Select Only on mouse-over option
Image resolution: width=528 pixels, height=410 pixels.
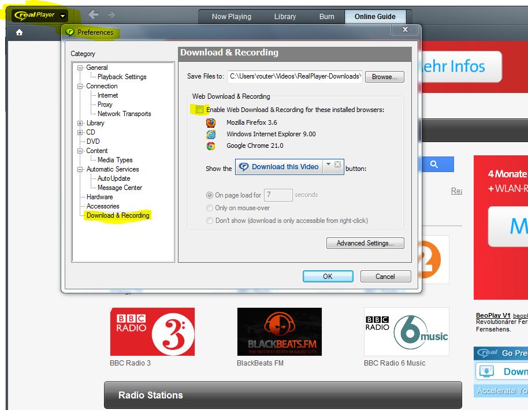point(210,208)
